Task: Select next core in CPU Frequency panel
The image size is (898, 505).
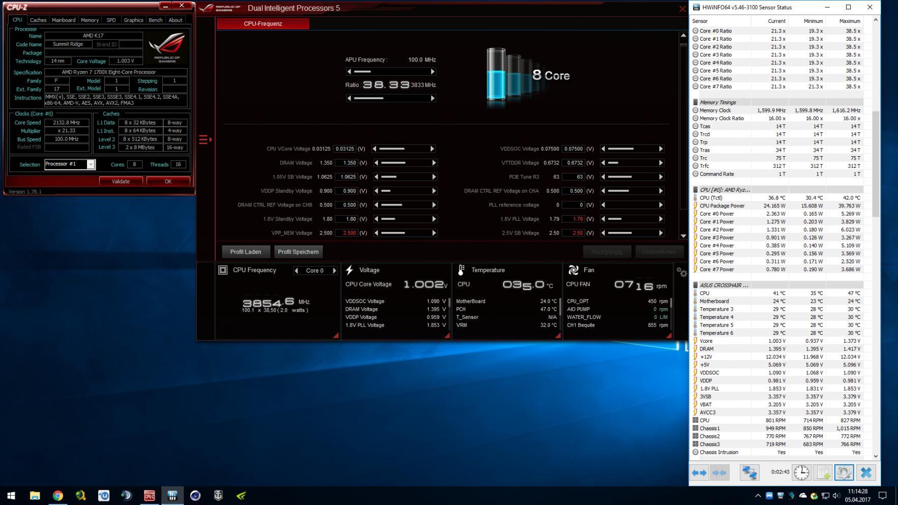Action: point(334,271)
